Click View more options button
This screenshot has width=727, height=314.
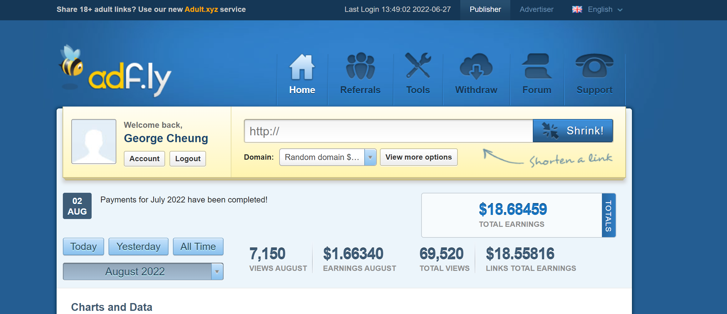(419, 157)
